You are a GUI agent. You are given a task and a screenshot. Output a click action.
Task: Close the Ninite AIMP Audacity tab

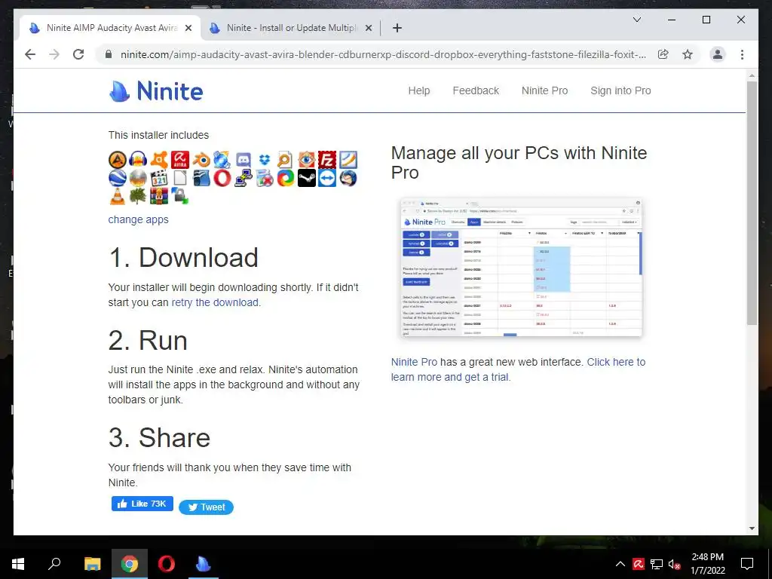188,28
